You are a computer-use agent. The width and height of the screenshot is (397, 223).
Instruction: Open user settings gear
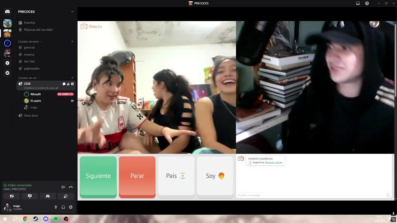[x=71, y=207]
